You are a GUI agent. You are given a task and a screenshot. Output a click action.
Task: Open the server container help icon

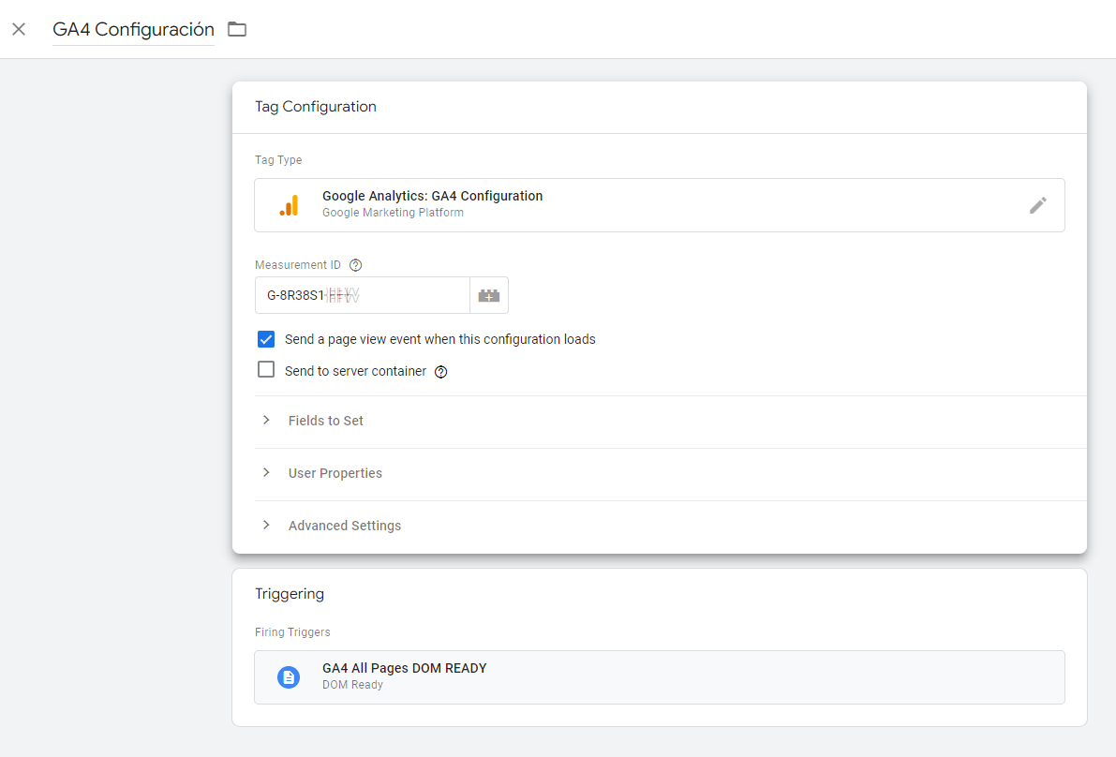[x=441, y=372]
